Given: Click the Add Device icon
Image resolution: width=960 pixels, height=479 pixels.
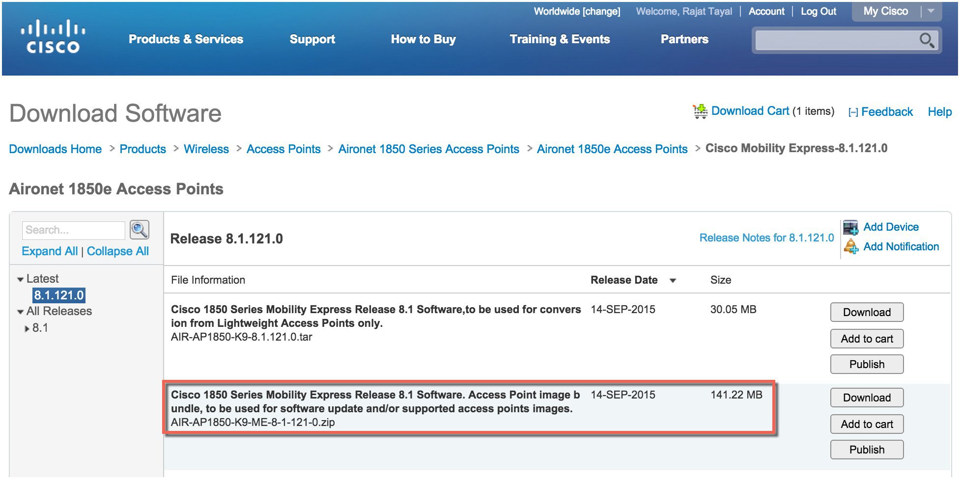Looking at the screenshot, I should [x=850, y=227].
